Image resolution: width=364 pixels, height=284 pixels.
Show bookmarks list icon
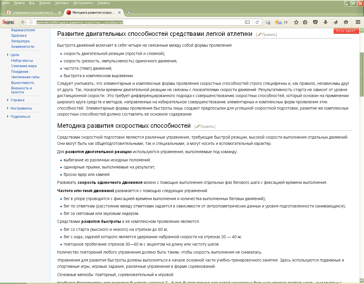tap(305, 22)
